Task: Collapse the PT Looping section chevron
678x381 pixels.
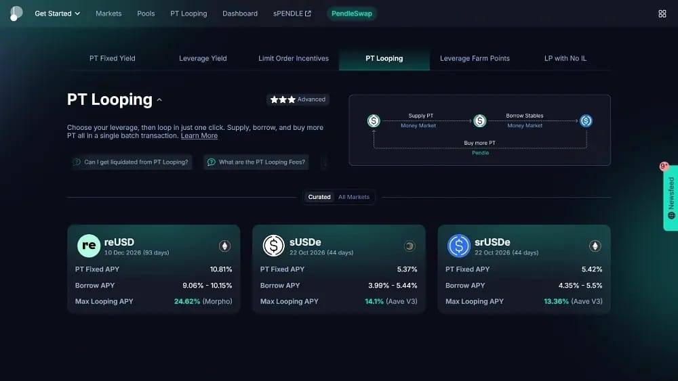Action: [159, 99]
